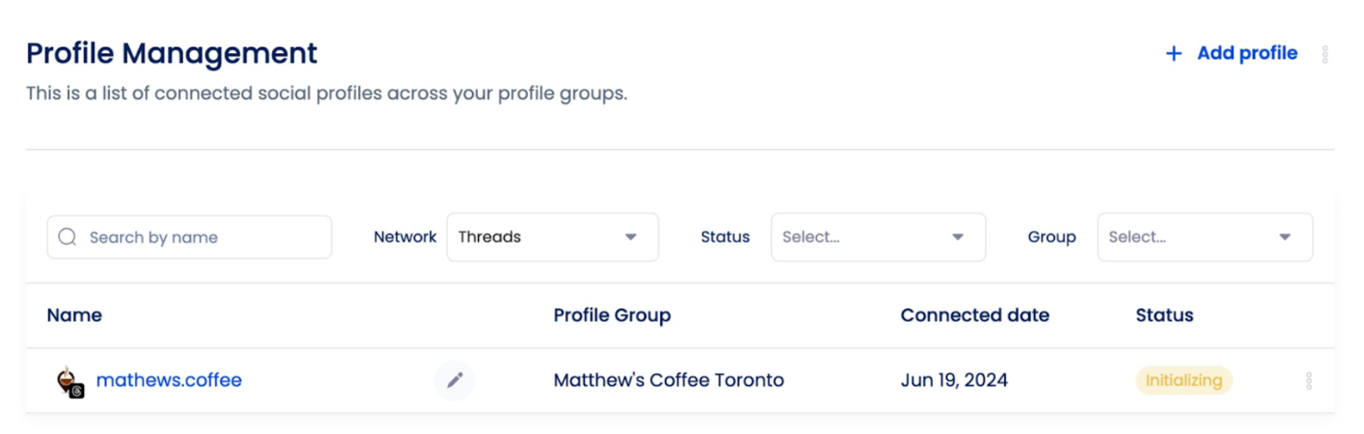The height and width of the screenshot is (434, 1364).
Task: Expand the Network dropdown showing Threads
Action: (x=552, y=237)
